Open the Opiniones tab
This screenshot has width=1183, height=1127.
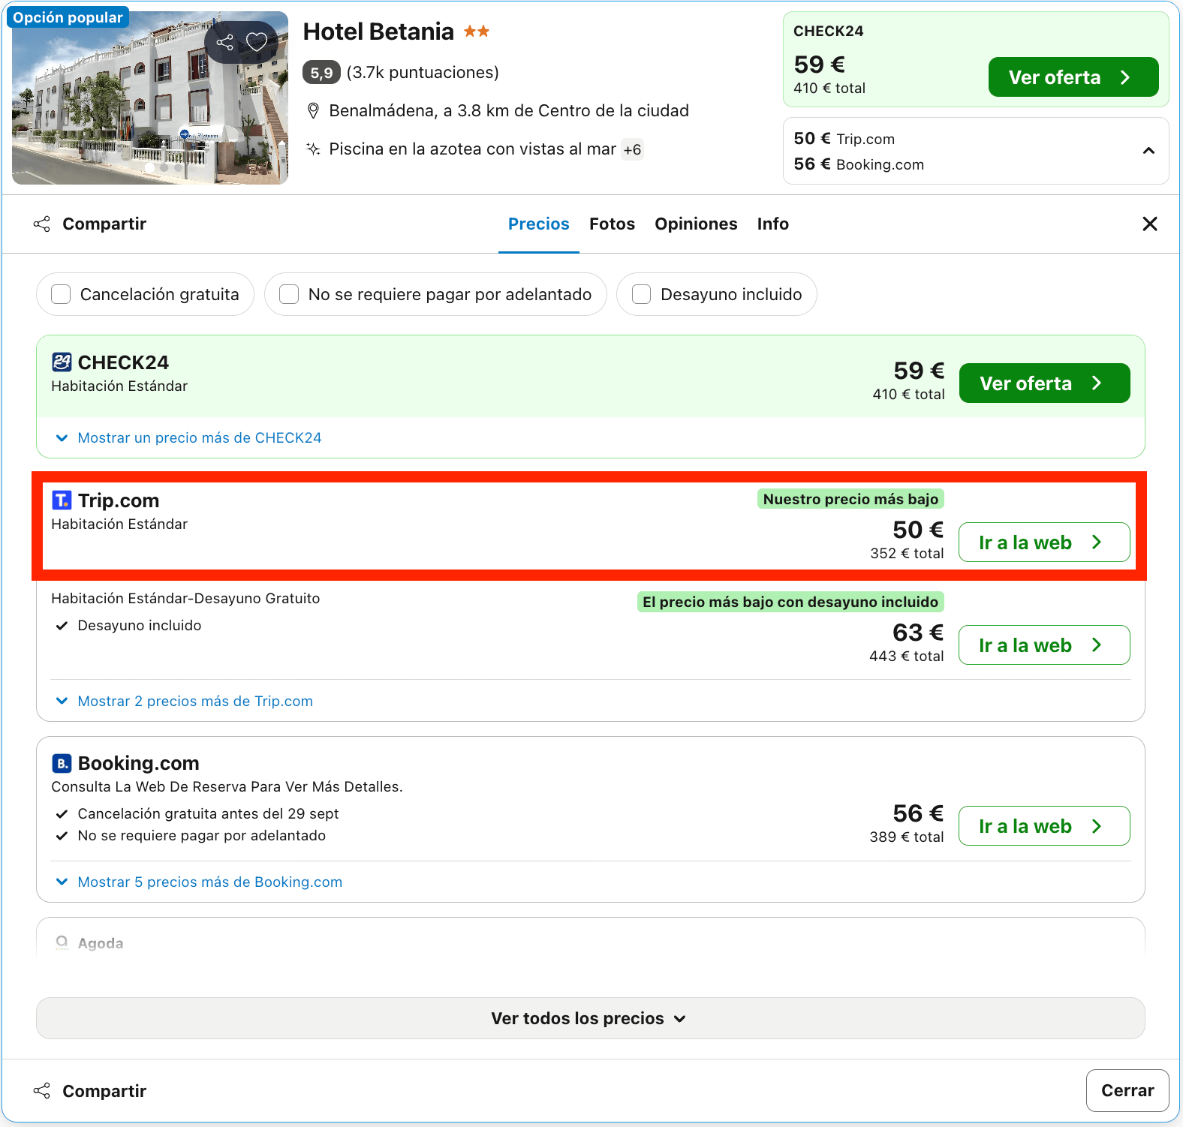(x=696, y=224)
